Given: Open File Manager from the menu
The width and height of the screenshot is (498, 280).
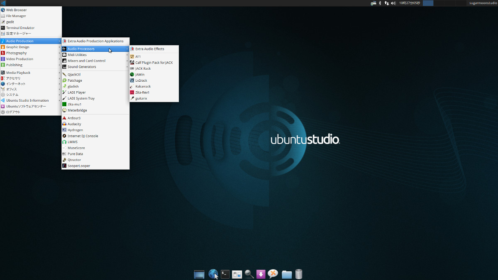Looking at the screenshot, I should 31,16.
